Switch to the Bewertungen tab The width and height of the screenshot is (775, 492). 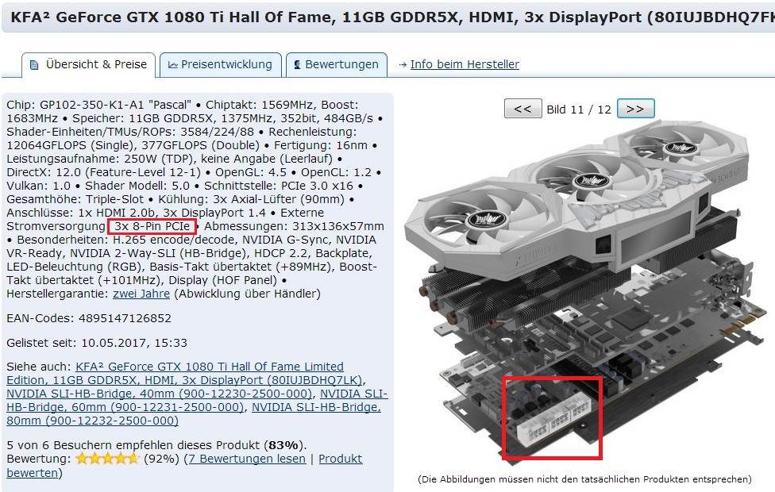click(337, 65)
